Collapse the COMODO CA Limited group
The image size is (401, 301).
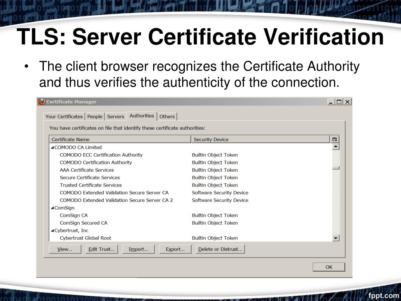click(52, 147)
